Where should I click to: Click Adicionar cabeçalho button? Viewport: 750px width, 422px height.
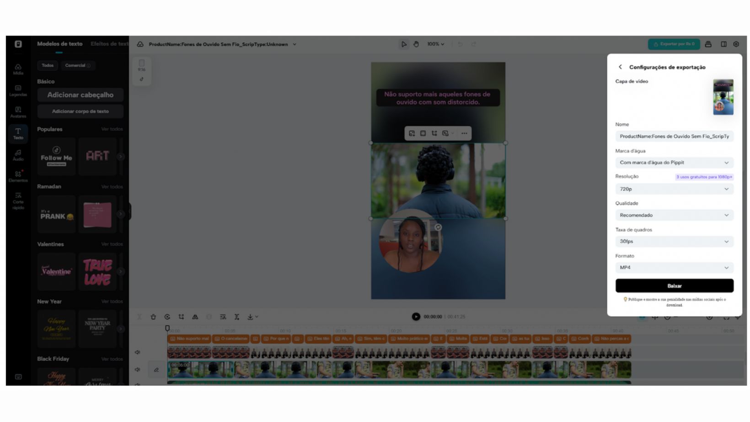tap(80, 95)
